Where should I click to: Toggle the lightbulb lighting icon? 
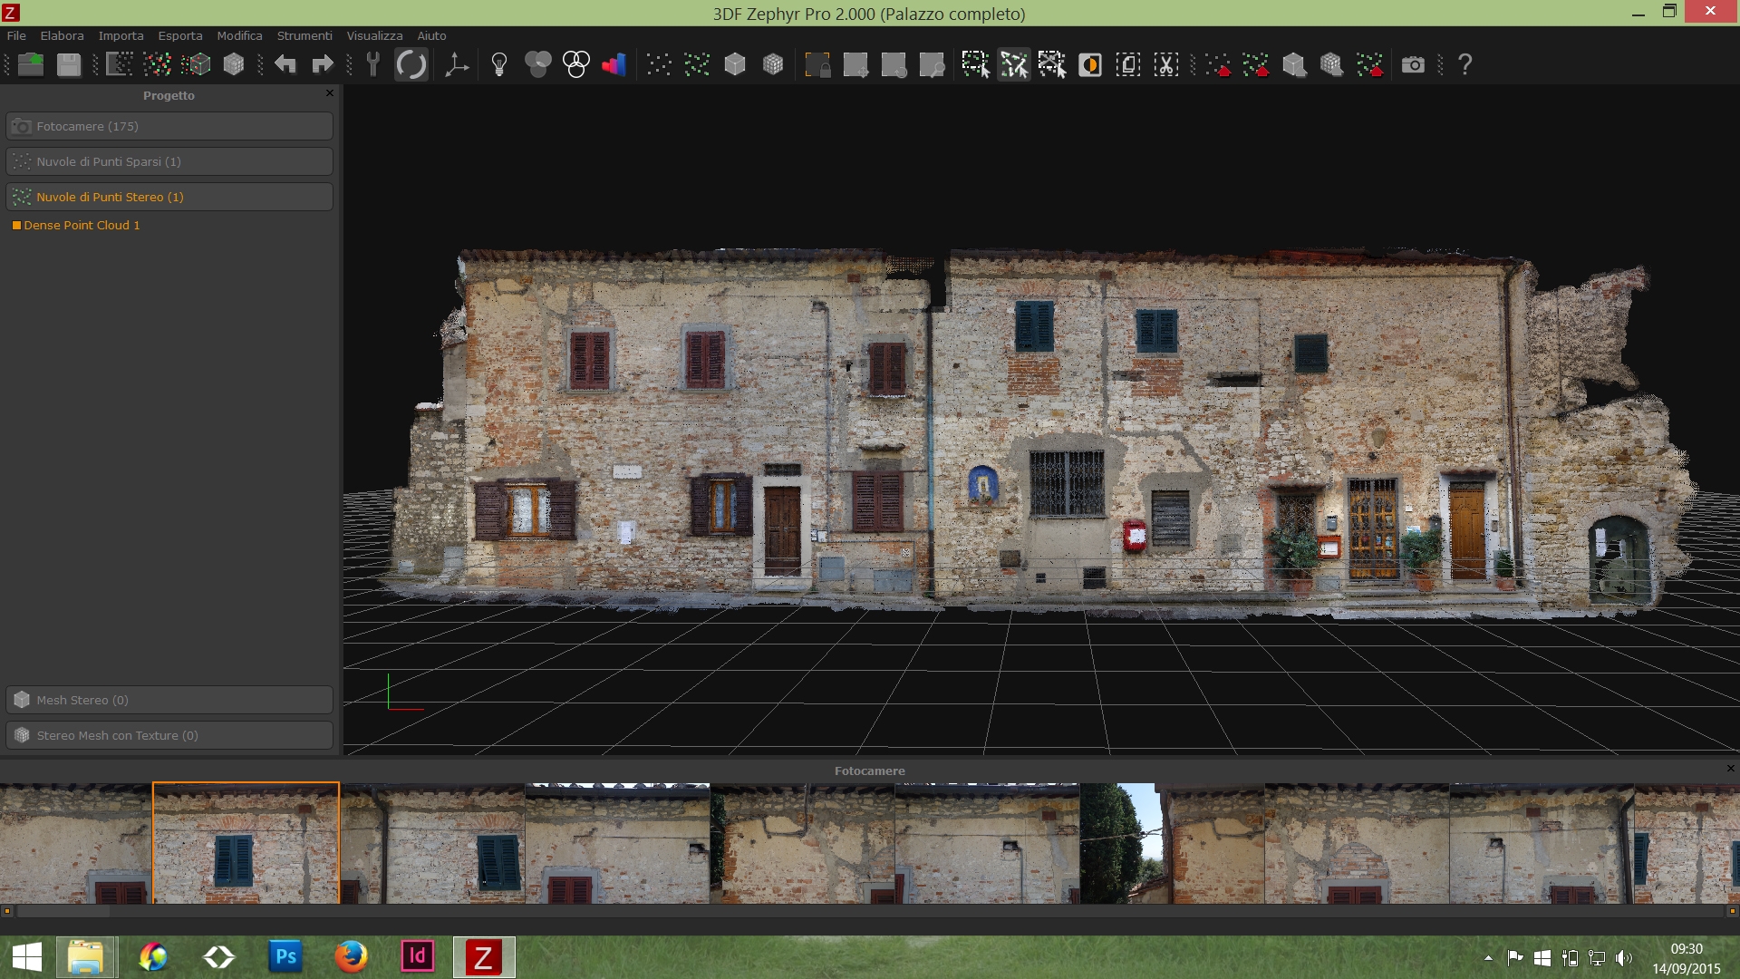[x=498, y=64]
